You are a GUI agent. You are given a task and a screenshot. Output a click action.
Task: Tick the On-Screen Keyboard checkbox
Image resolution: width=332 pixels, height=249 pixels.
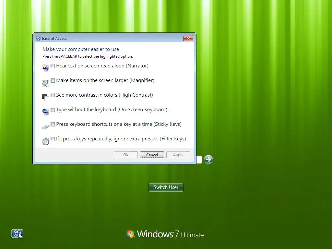[x=53, y=110]
